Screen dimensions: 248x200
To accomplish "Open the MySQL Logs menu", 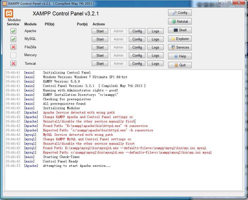I will click(x=155, y=39).
